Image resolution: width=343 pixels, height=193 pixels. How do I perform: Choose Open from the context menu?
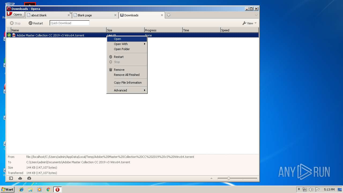(127, 39)
